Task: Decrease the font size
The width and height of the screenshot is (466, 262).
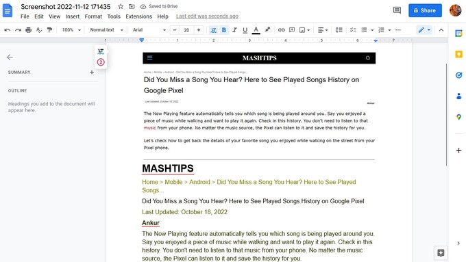Action: pos(175,30)
